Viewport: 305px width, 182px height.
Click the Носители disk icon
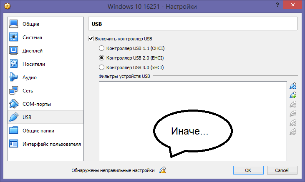[x=14, y=64]
